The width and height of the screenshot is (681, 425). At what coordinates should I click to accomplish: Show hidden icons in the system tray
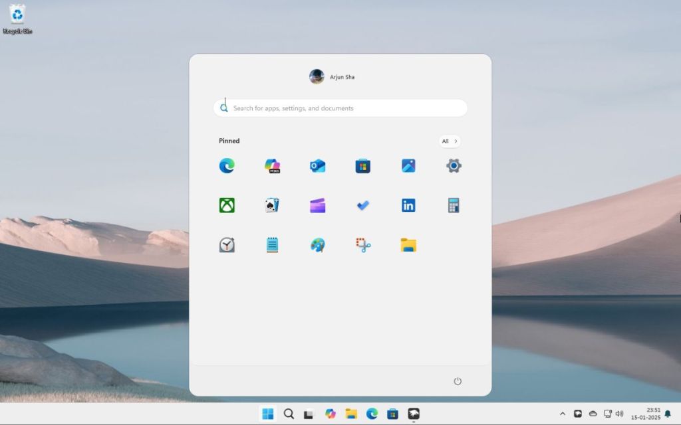563,413
